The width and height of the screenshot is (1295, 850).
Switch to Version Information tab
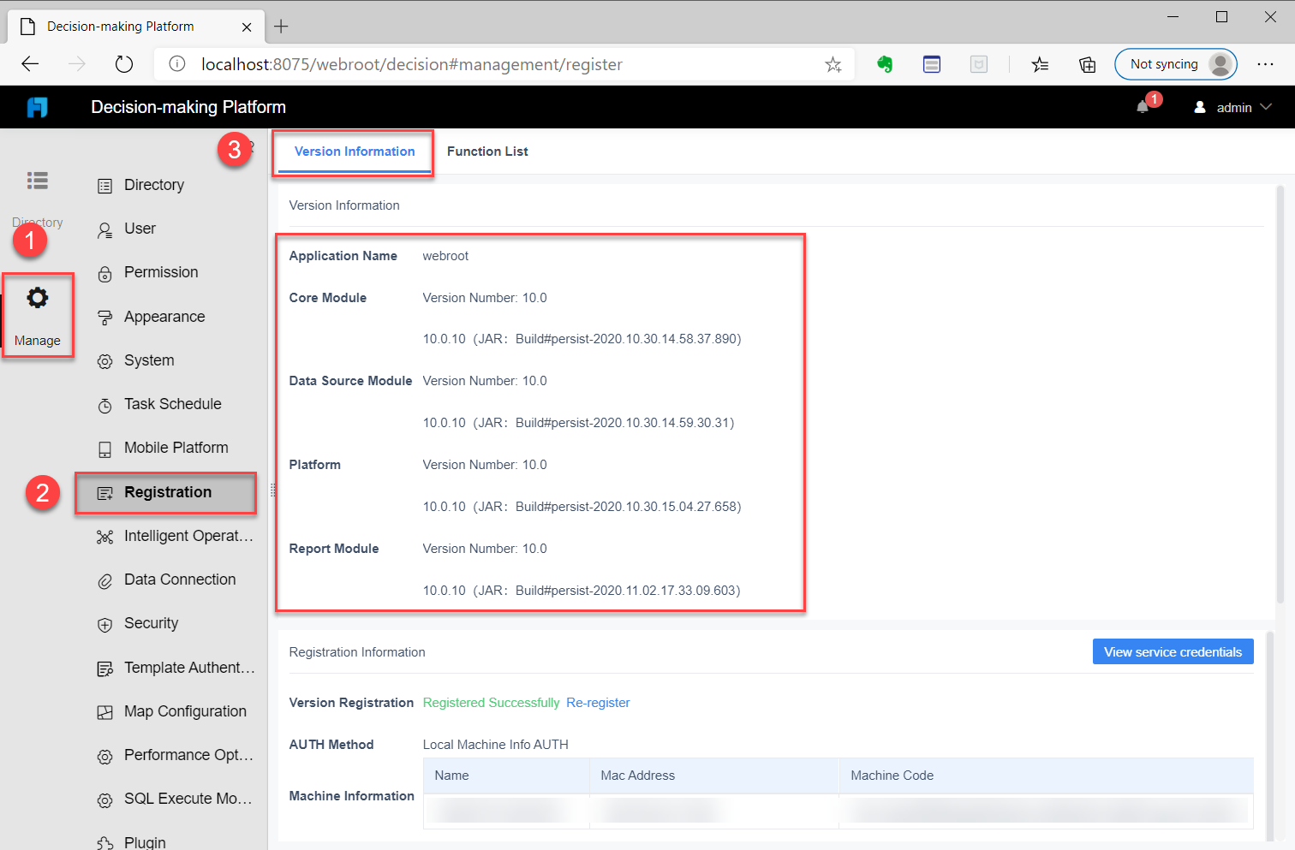coord(355,152)
